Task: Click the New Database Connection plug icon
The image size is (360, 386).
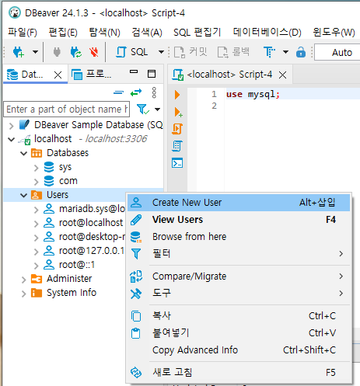Action: point(19,52)
